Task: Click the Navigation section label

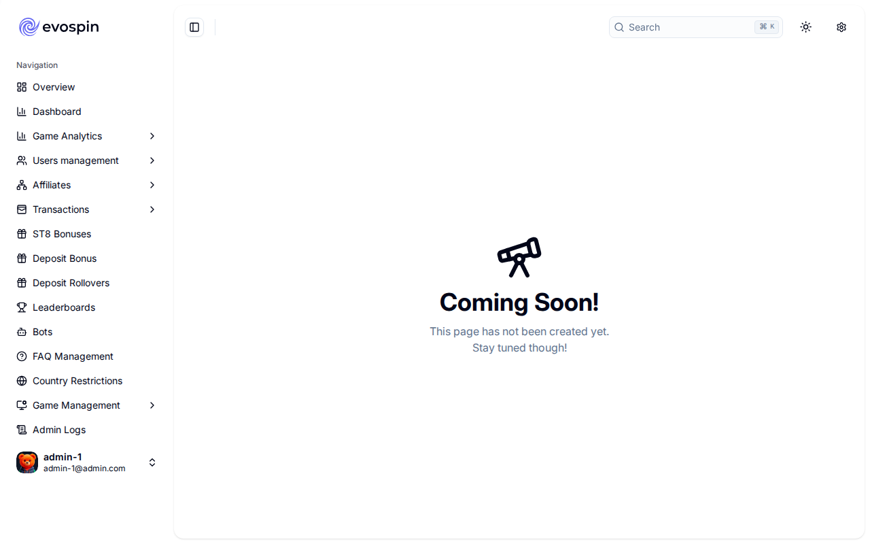Action: (37, 65)
